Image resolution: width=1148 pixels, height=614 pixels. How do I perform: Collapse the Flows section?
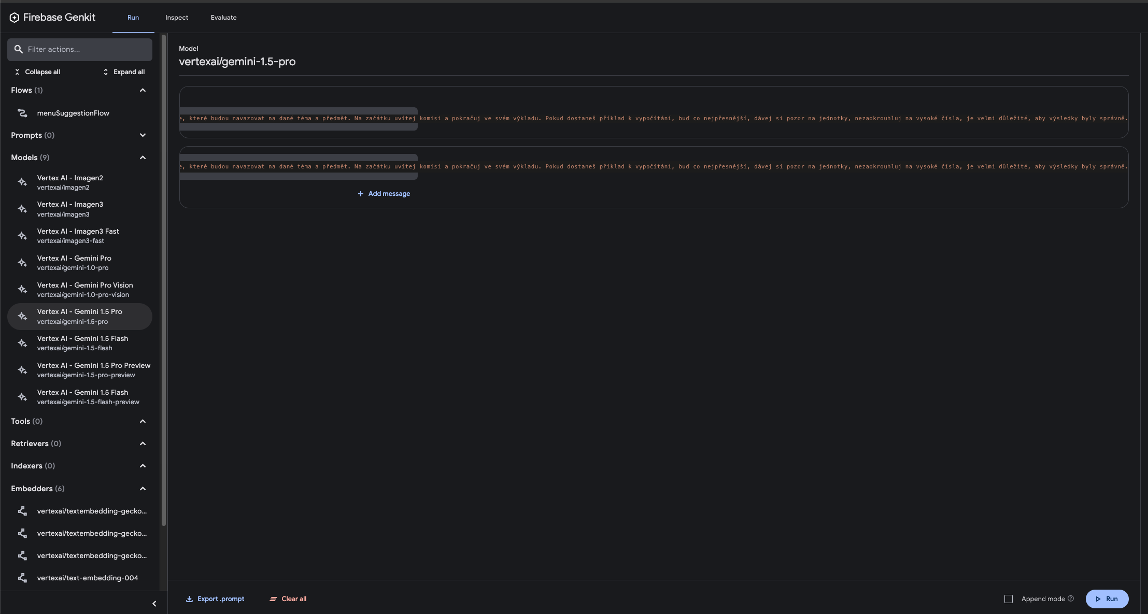point(143,90)
